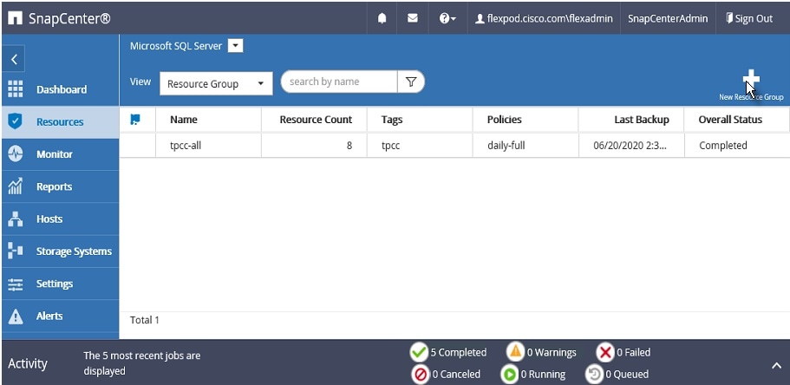
Task: Open the Storage Systems menu item
Action: point(74,251)
